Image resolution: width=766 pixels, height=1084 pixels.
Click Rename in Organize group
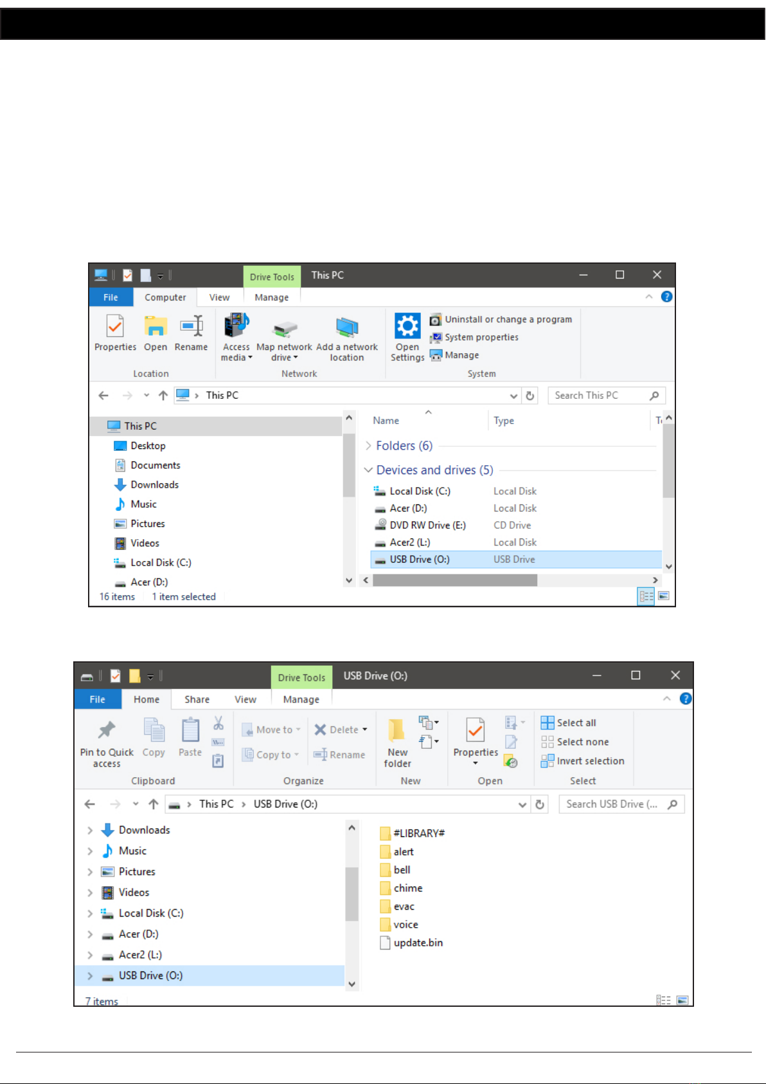click(339, 755)
